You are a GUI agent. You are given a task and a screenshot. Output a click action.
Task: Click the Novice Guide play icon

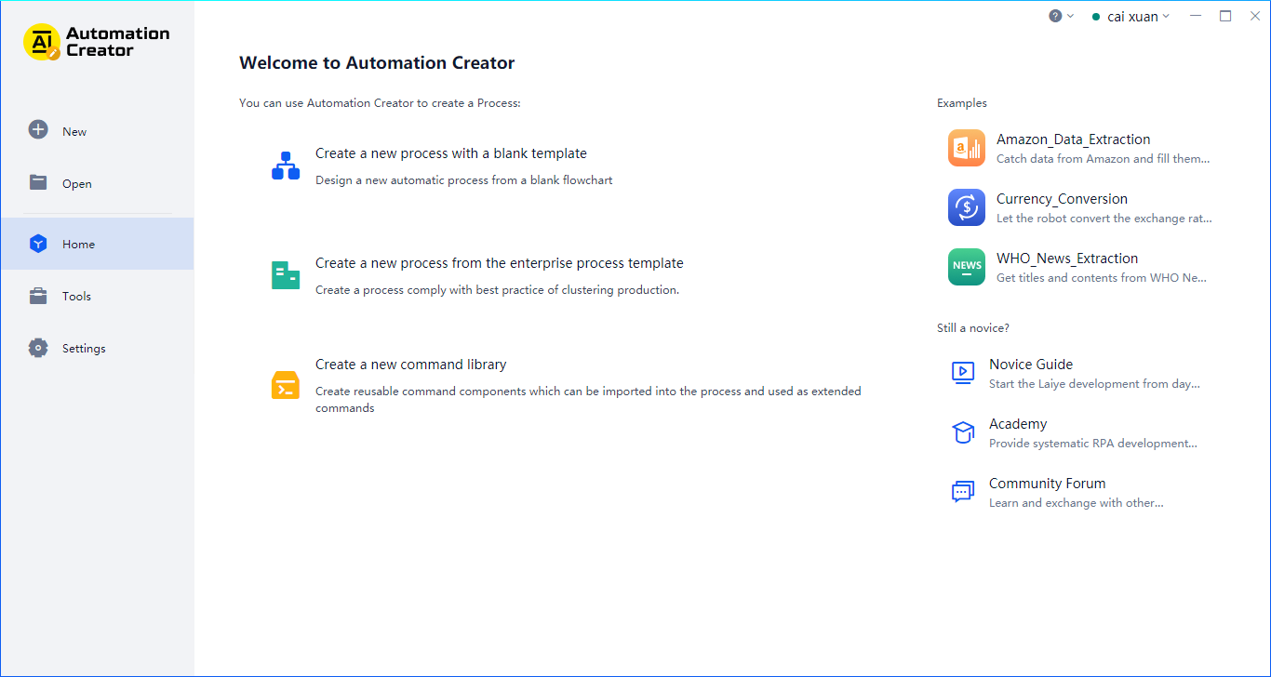click(963, 373)
